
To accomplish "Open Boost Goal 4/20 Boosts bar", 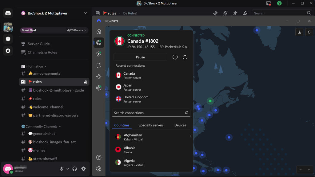I will [x=54, y=30].
